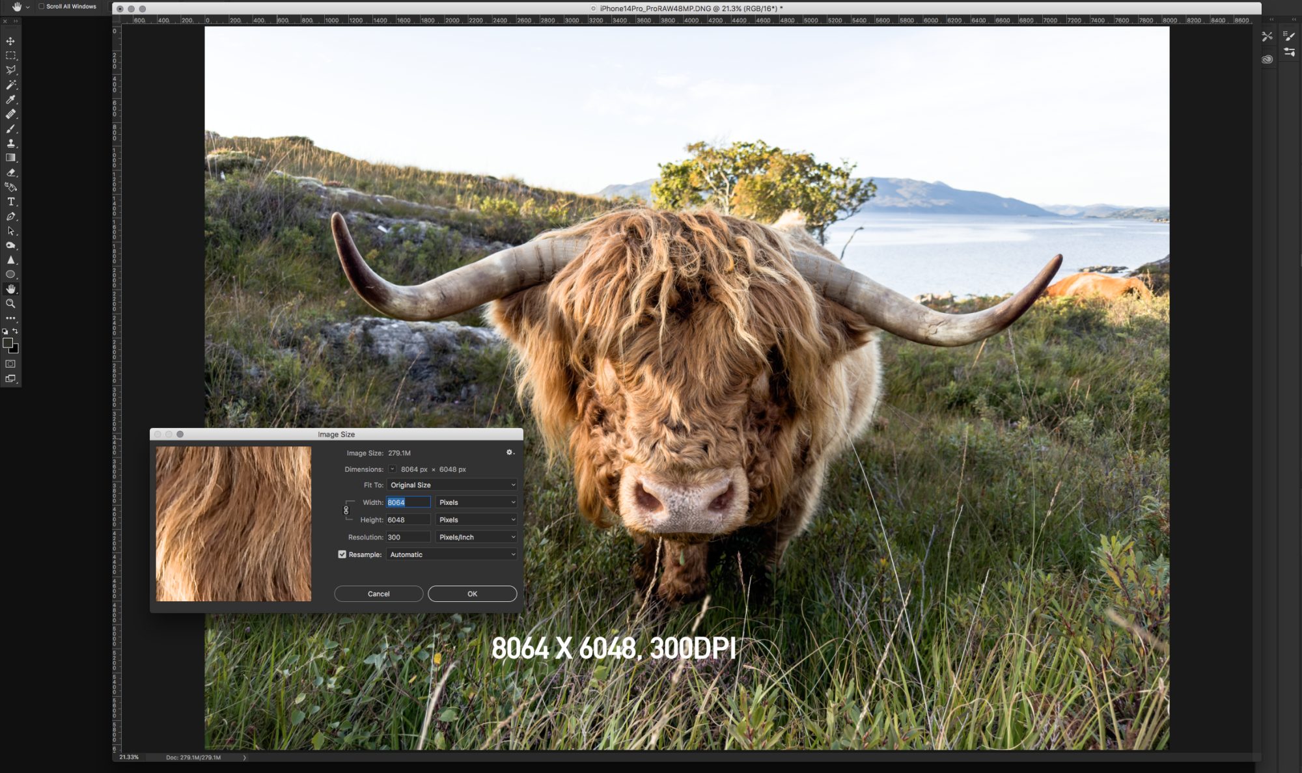Image resolution: width=1302 pixels, height=773 pixels.
Task: Enable Scroll All Windows checkbox
Action: point(42,7)
